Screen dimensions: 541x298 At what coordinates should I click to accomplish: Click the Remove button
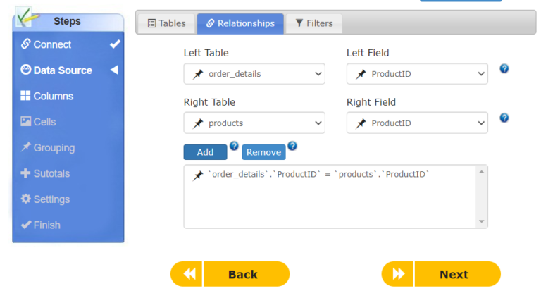click(263, 152)
